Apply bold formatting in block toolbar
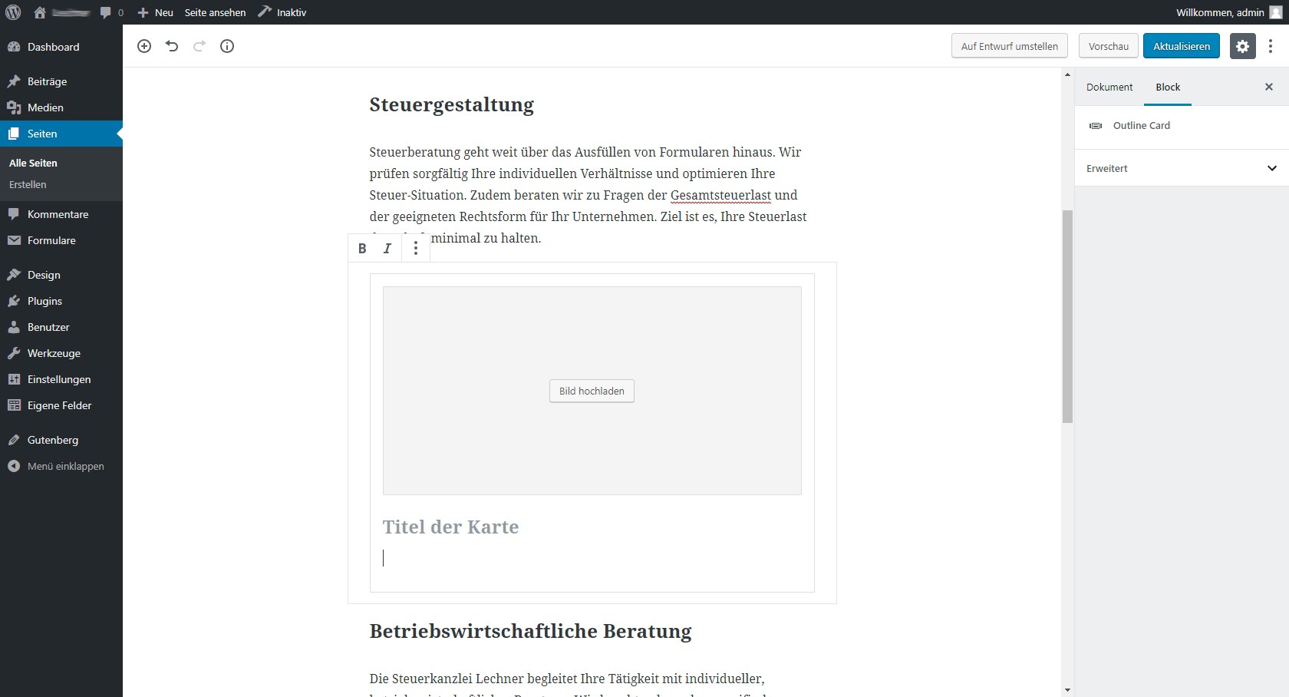Screen dimensions: 1289x697 coord(361,248)
